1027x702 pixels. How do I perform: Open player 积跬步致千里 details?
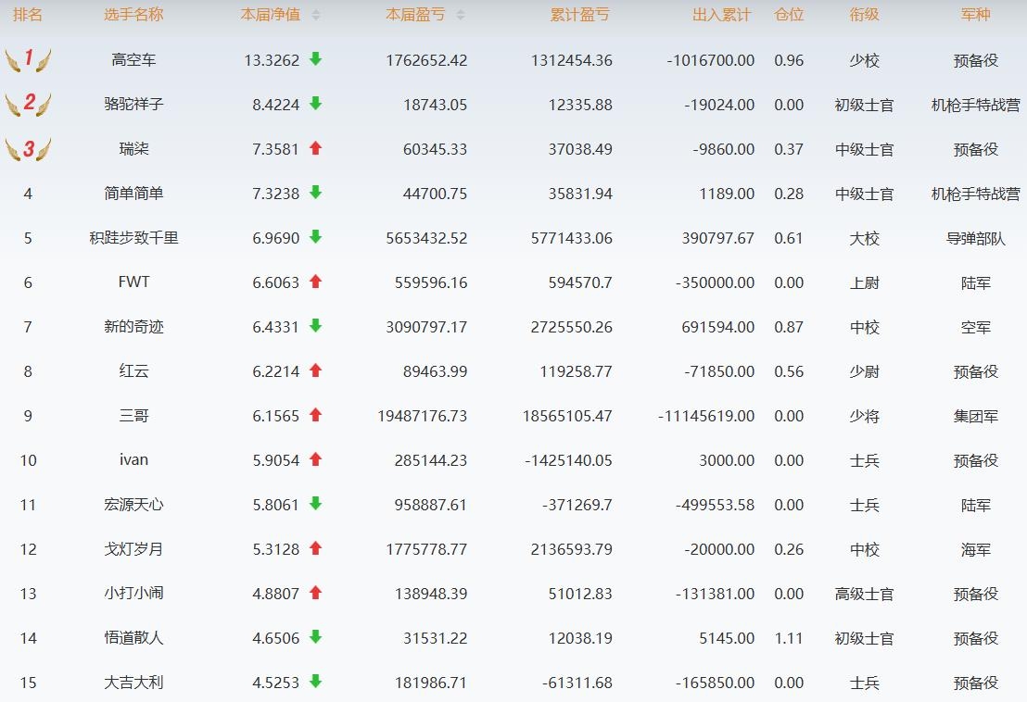(x=133, y=238)
